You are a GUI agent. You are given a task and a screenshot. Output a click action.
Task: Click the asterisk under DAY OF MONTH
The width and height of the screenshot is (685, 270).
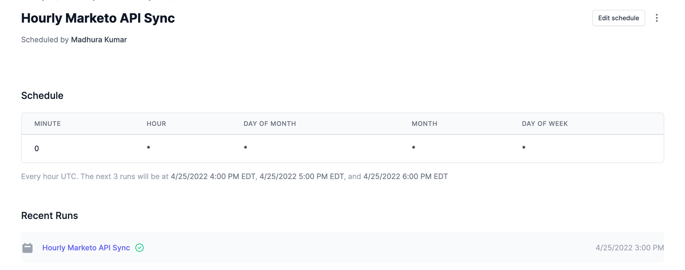pyautogui.click(x=245, y=148)
